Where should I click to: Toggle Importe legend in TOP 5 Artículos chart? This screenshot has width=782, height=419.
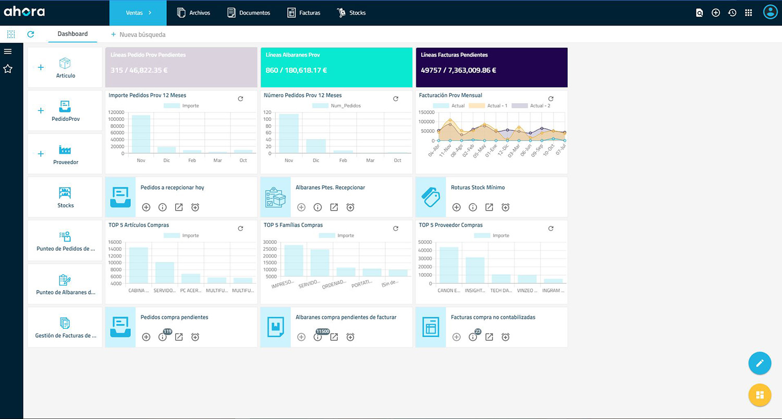[x=181, y=236]
